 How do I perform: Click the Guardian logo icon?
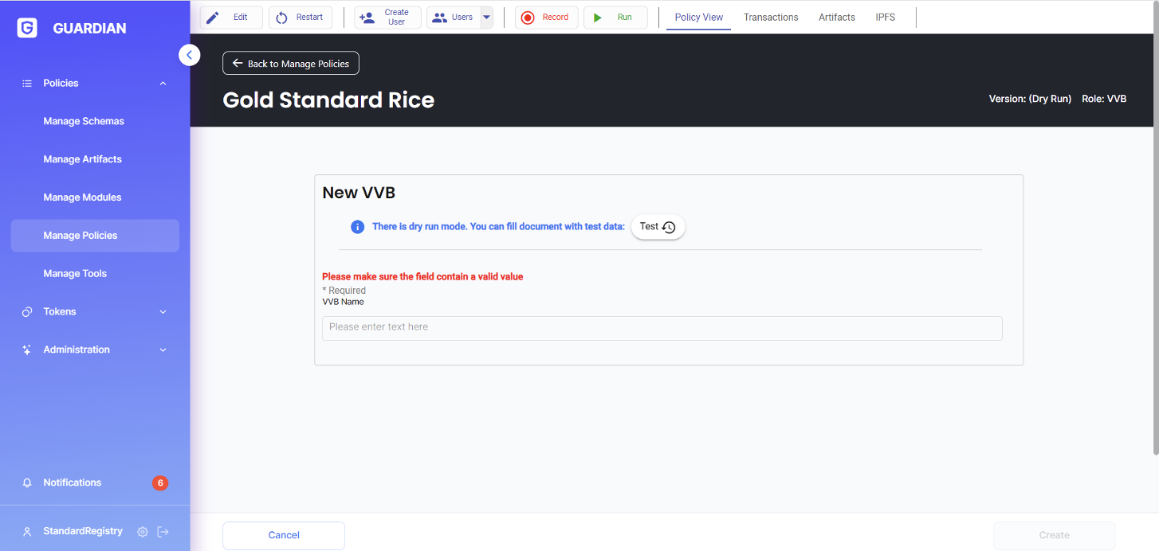(x=27, y=29)
